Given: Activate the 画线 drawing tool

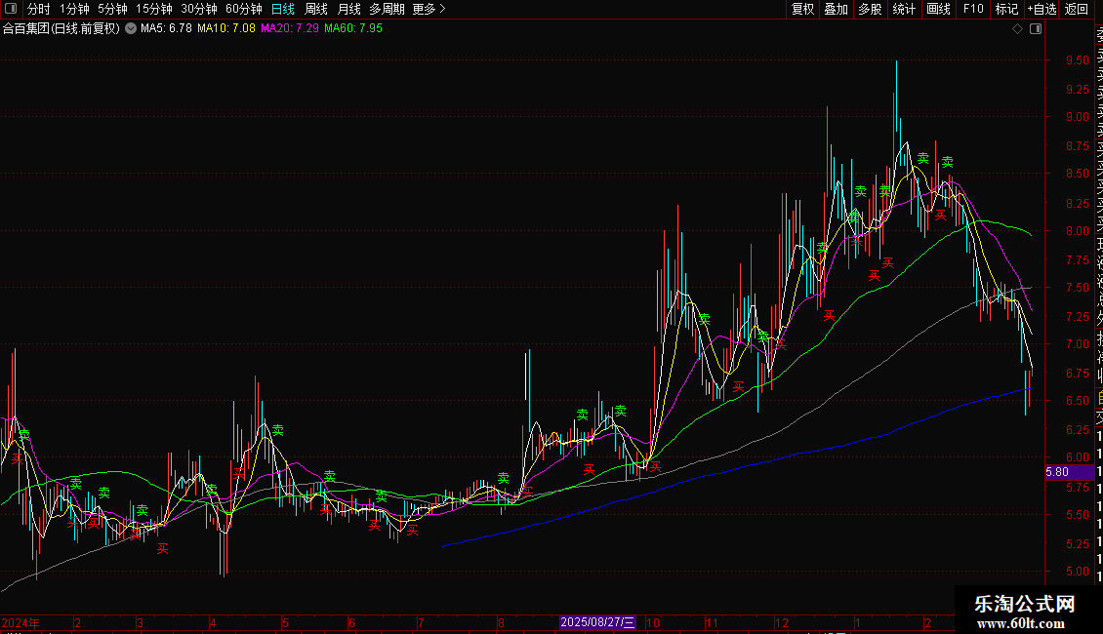Looking at the screenshot, I should [938, 9].
